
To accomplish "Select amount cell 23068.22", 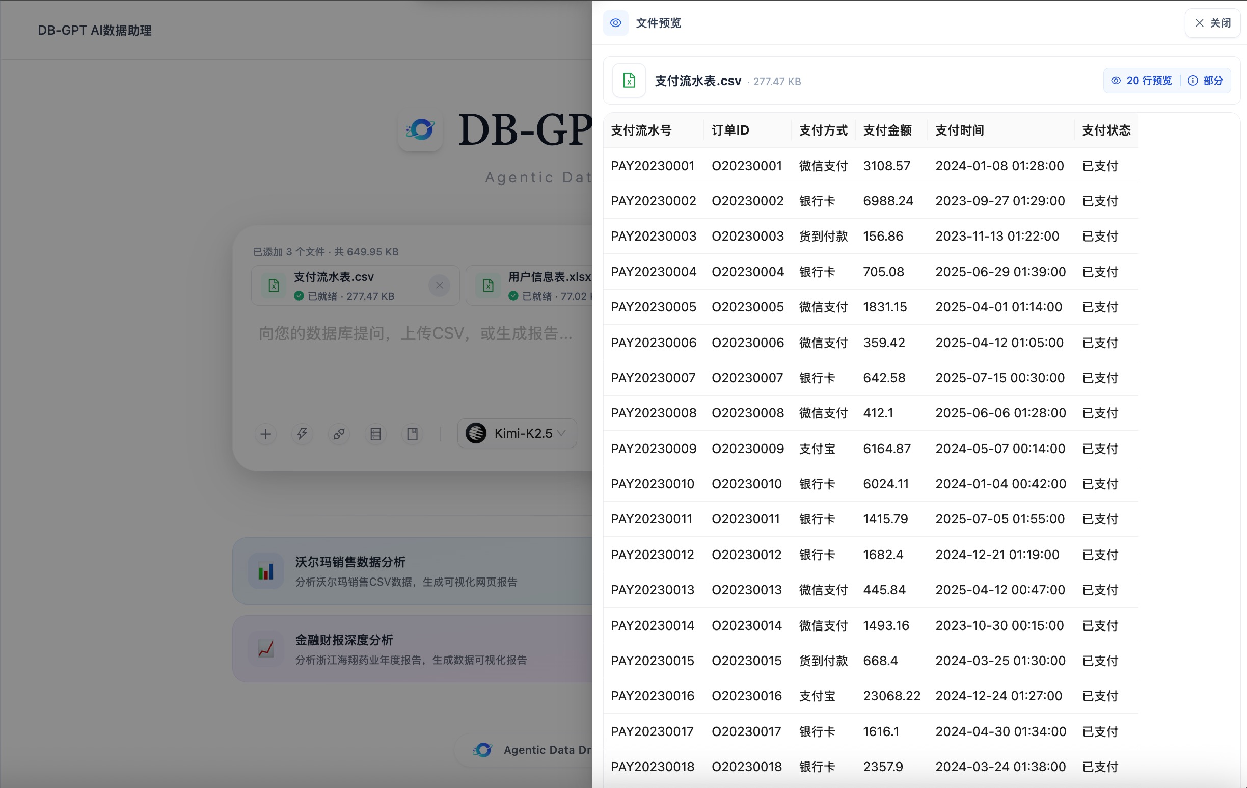I will [892, 696].
